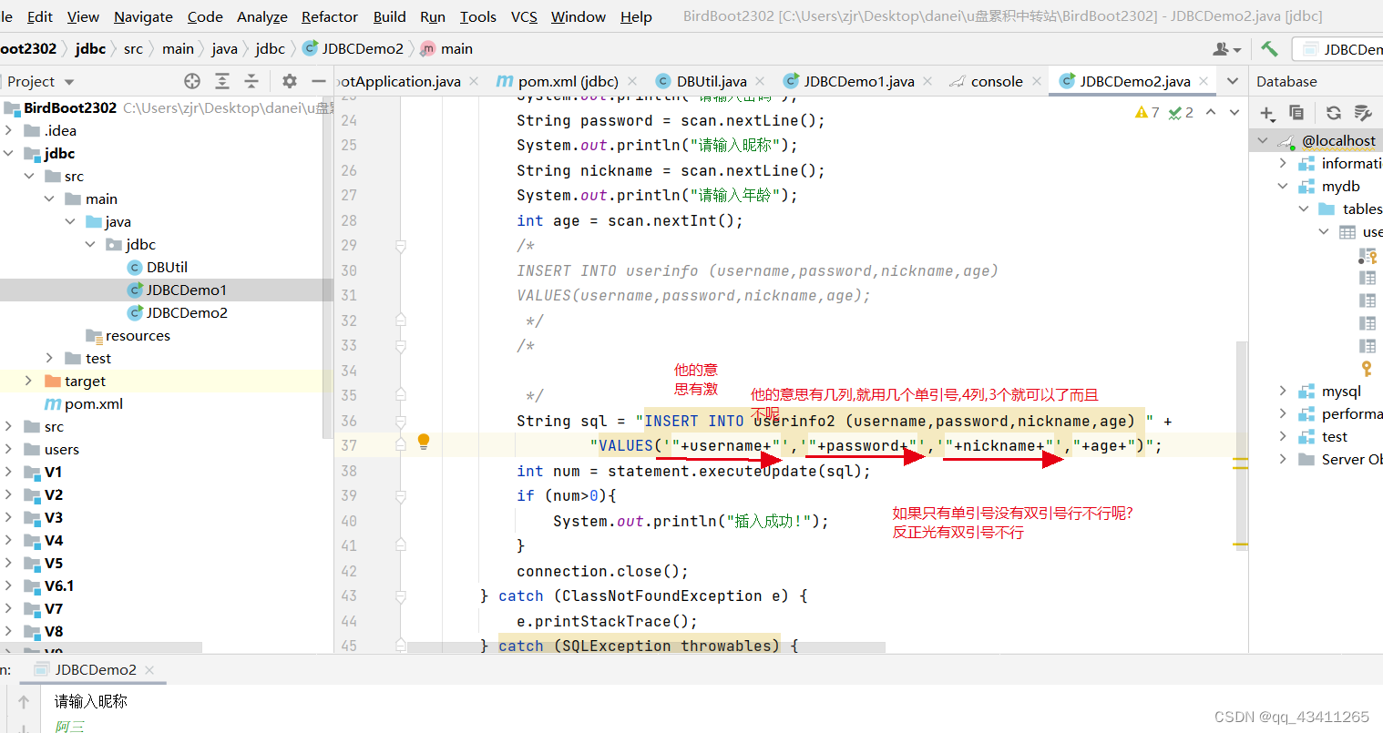Screen dimensions: 1383x733
Task: Close the JDBCDemo1.java editor tab
Action: coord(927,81)
